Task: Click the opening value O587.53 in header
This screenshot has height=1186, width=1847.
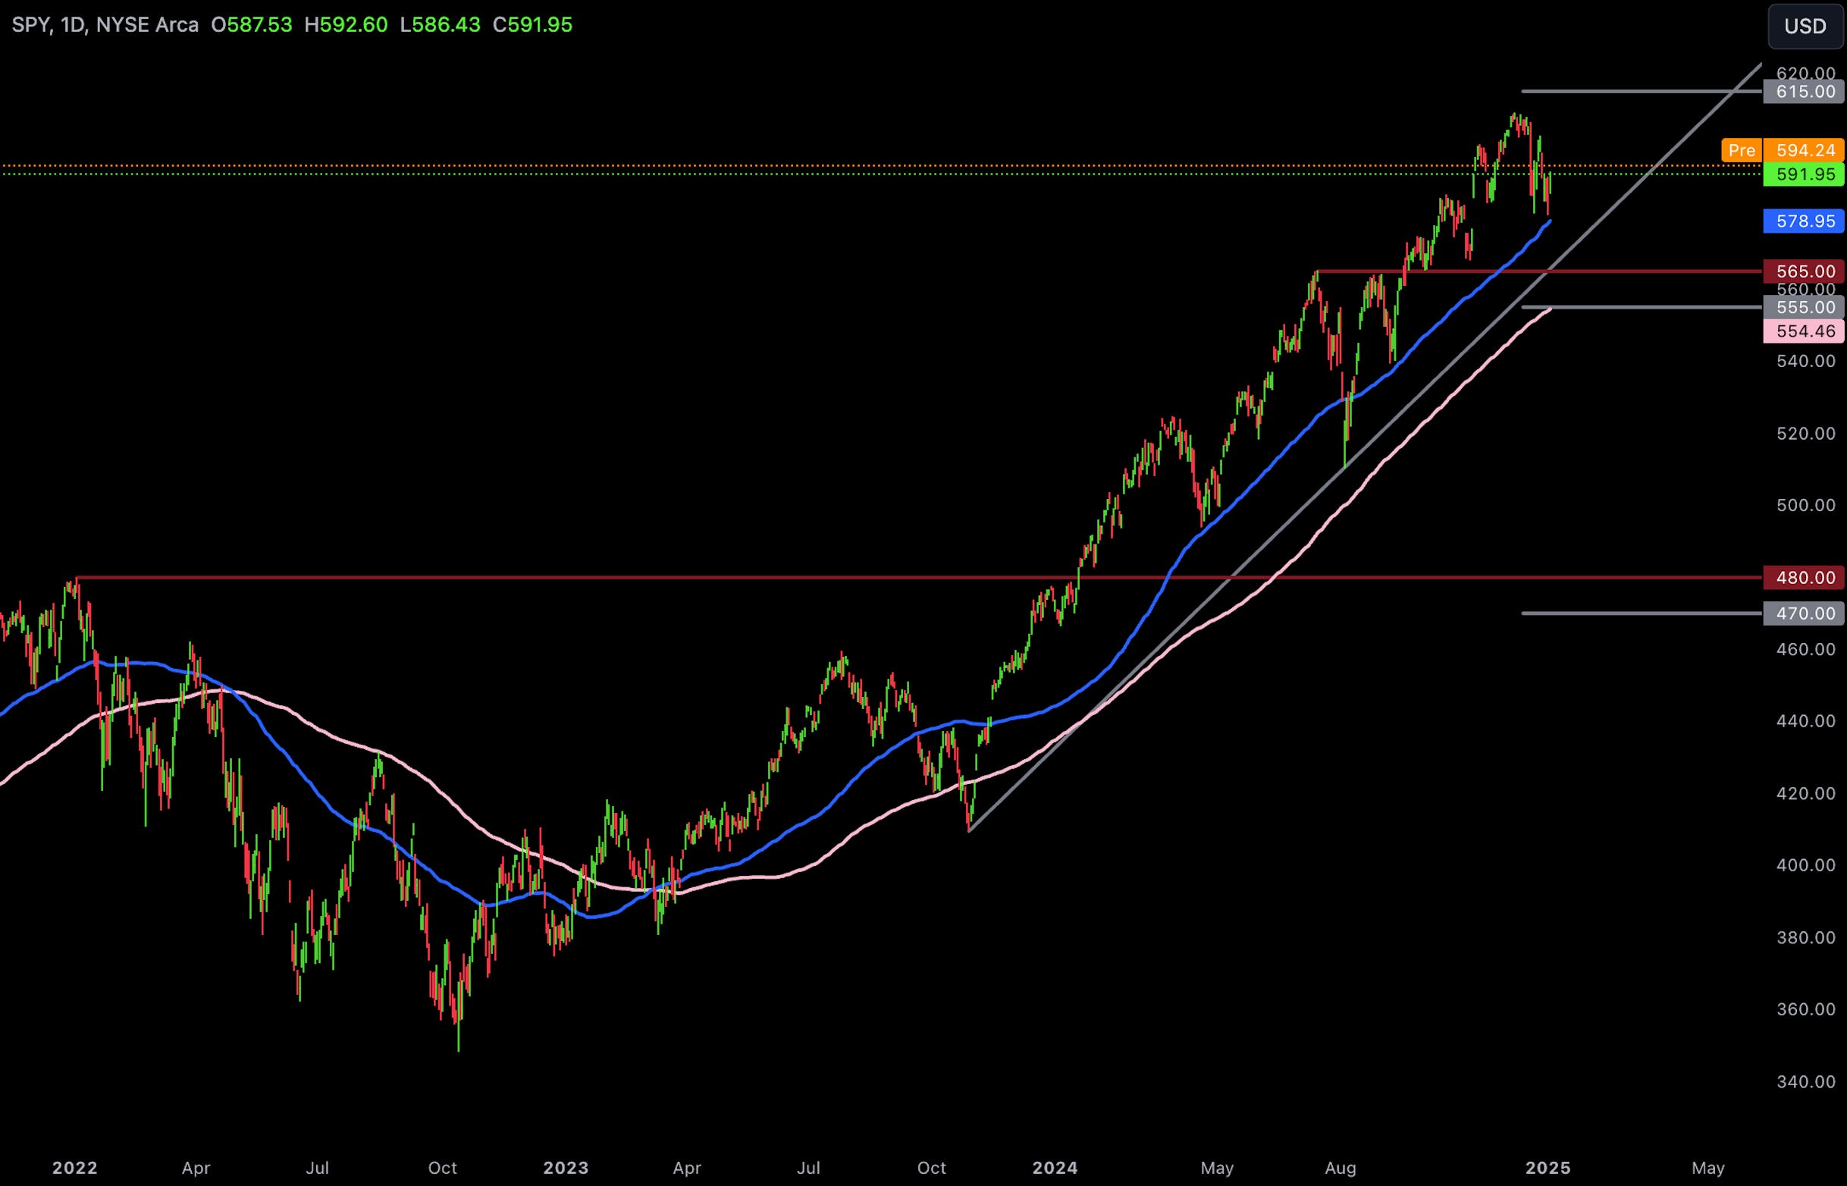Action: (x=252, y=24)
